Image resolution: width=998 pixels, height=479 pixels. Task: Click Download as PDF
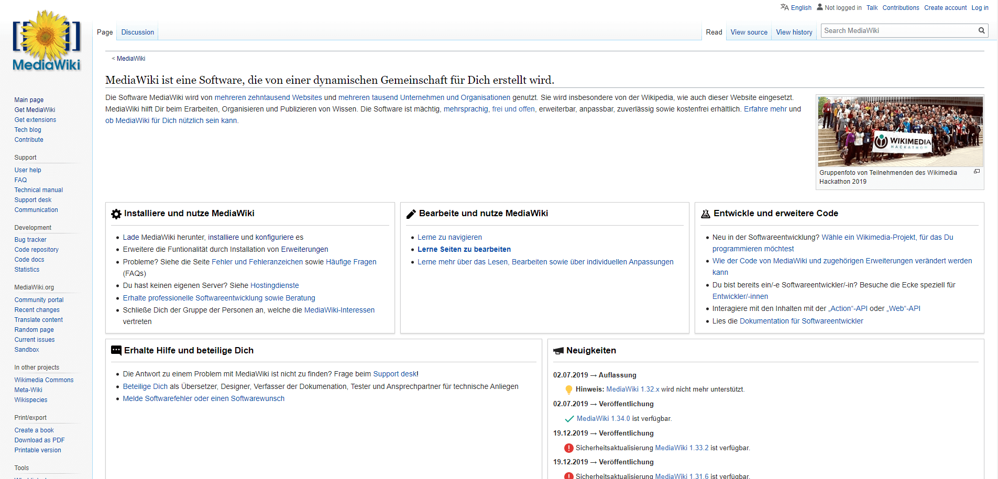point(40,440)
